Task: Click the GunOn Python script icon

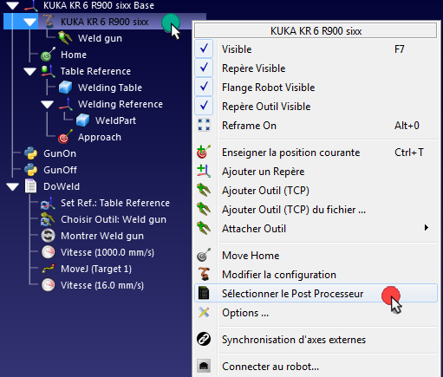Action: pos(30,153)
